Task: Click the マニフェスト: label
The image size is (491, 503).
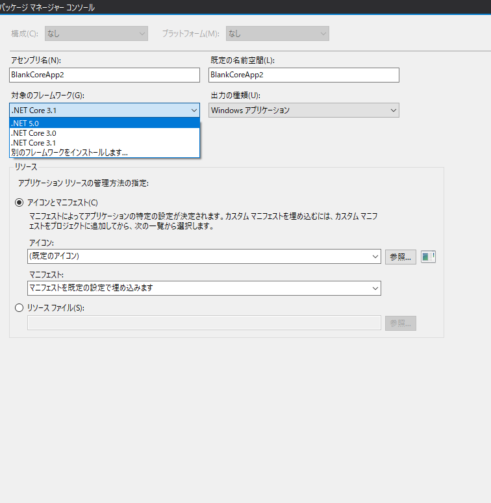Action: point(47,275)
